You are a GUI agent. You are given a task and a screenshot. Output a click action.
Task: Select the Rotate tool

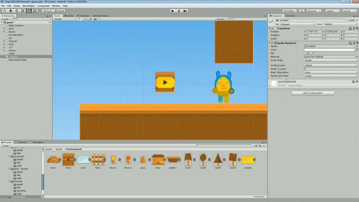17,11
